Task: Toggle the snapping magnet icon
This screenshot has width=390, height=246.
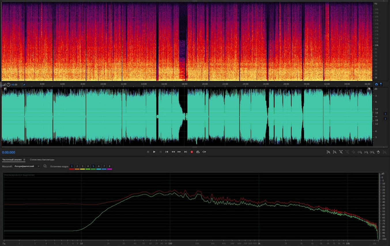Action: [x=376, y=84]
